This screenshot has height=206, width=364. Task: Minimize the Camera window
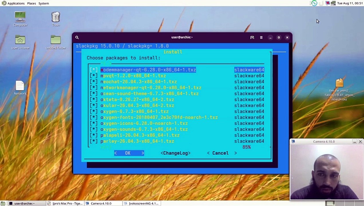point(355,142)
